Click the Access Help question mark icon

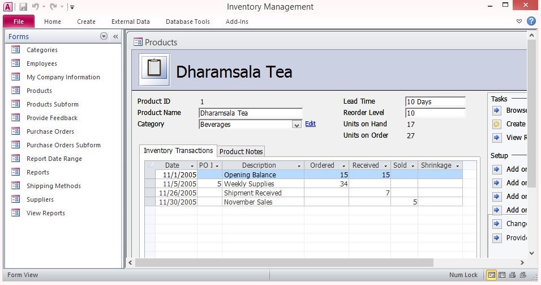[x=531, y=21]
